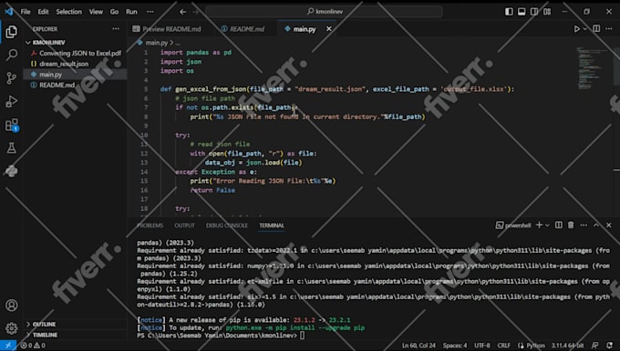This screenshot has width=620, height=351.
Task: Change line endings via CRLF
Action: (503, 346)
